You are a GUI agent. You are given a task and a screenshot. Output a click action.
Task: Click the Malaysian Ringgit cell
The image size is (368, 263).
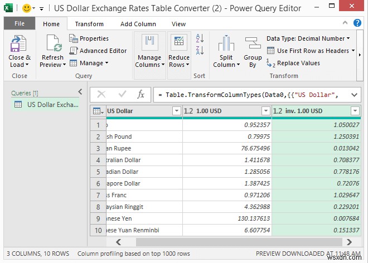click(144, 207)
